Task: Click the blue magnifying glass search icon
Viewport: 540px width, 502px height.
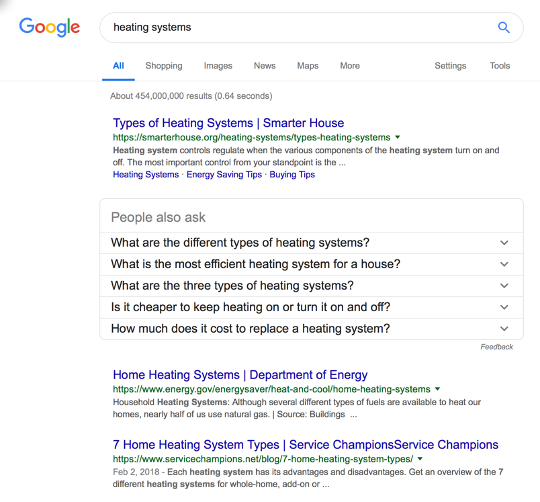Action: pos(504,28)
